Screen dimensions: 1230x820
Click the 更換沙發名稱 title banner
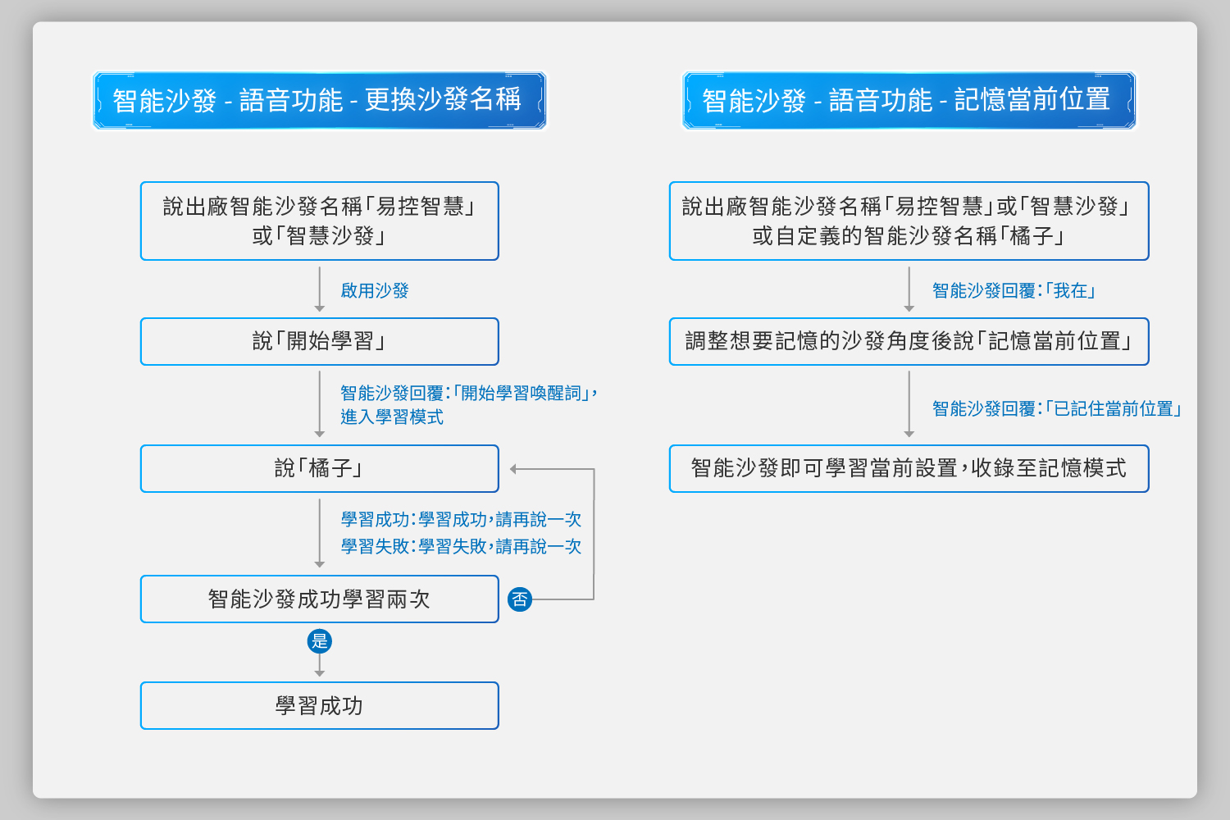click(319, 101)
